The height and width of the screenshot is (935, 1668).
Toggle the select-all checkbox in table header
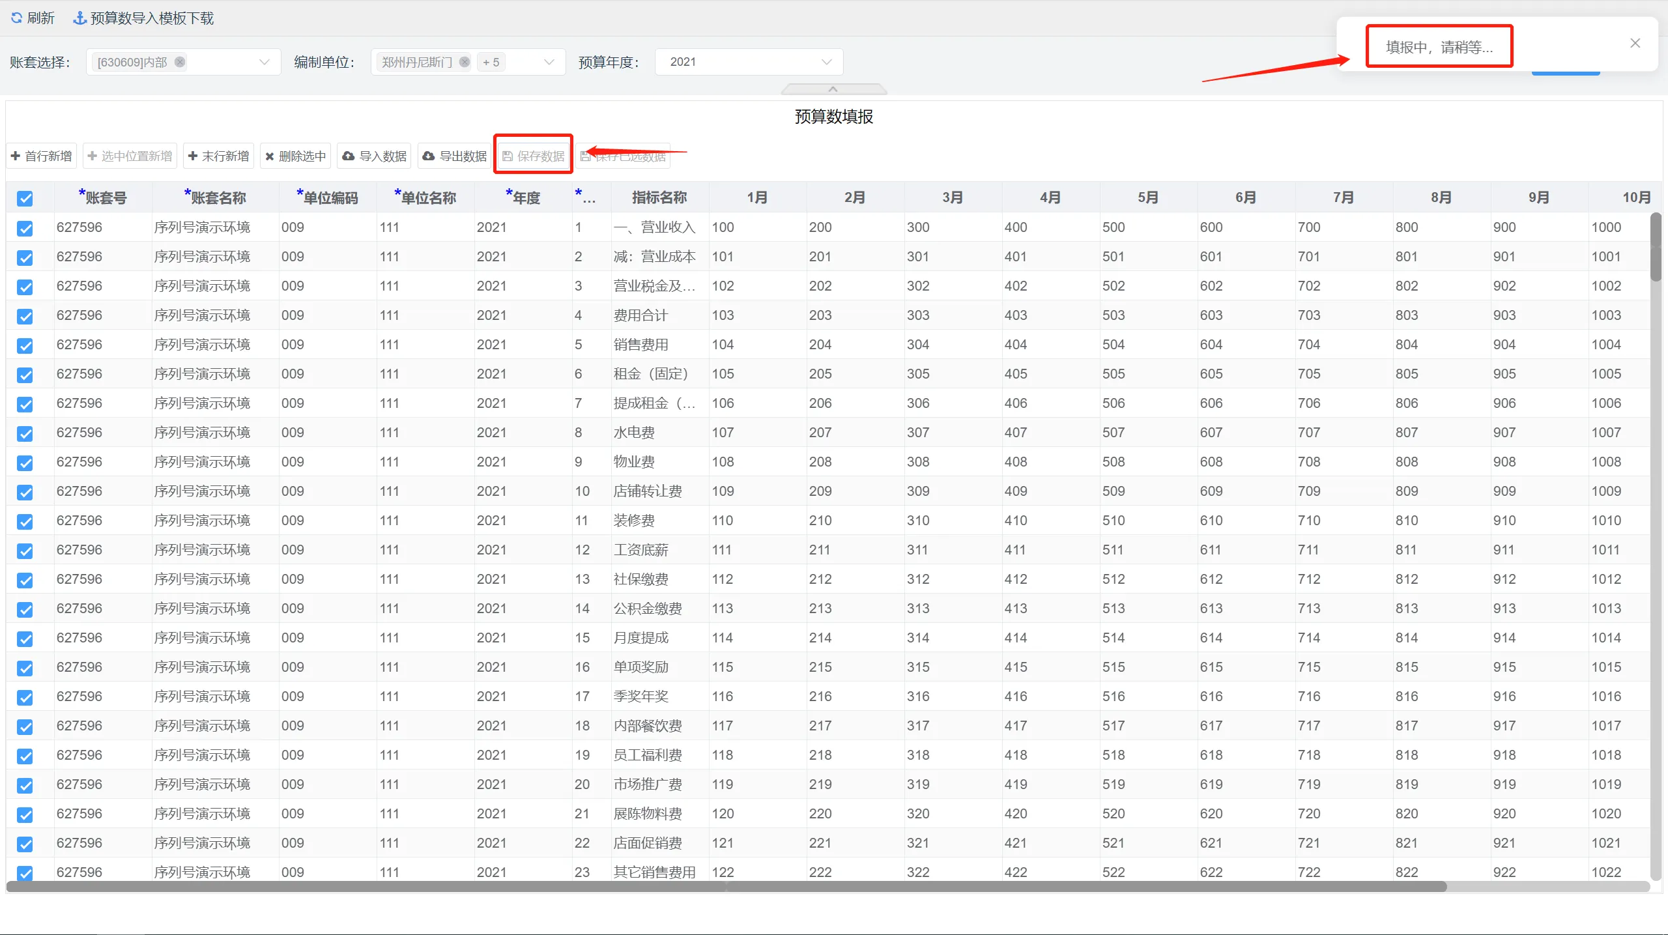25,199
